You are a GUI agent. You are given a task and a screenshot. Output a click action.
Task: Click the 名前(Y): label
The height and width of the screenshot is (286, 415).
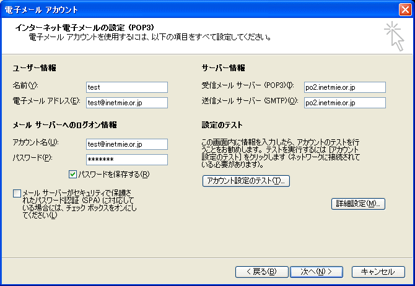tap(25, 85)
